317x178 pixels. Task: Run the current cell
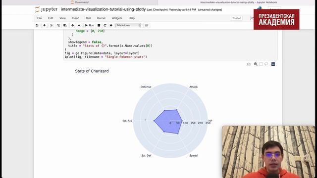point(90,25)
